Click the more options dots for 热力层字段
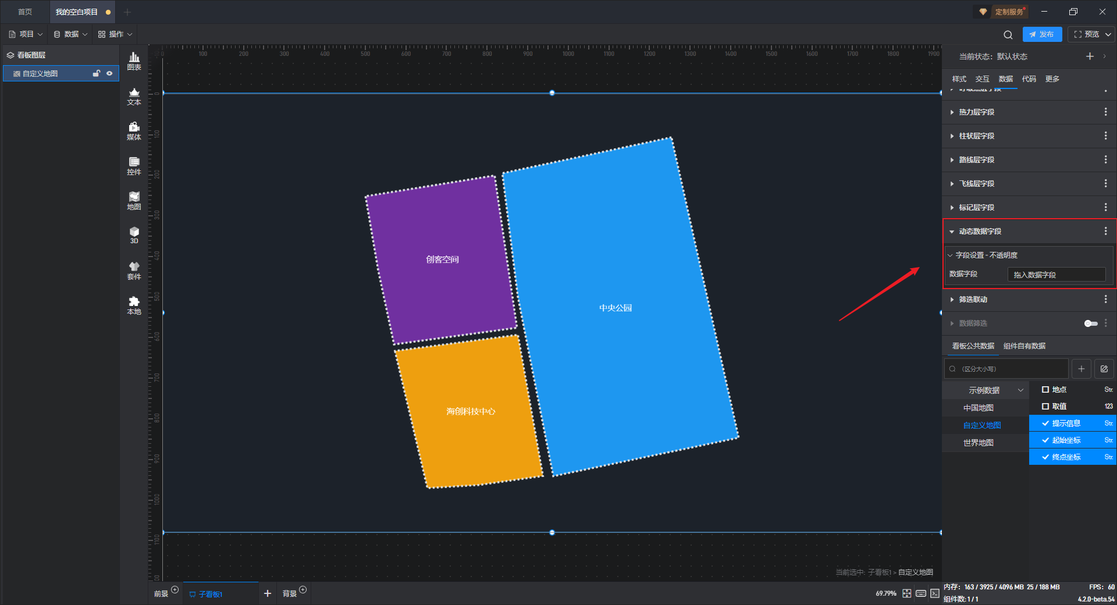Image resolution: width=1117 pixels, height=605 pixels. (x=1105, y=112)
